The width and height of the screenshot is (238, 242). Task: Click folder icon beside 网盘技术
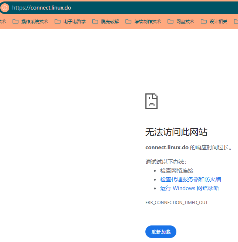click(170, 21)
